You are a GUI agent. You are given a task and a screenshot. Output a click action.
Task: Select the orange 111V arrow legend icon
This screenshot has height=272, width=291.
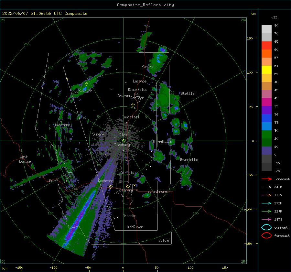click(266, 195)
